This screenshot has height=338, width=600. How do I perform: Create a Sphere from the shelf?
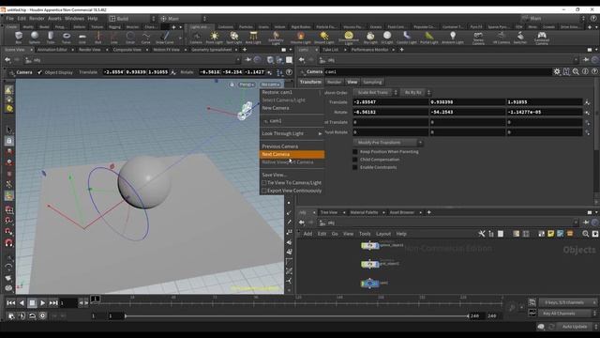pyautogui.click(x=35, y=38)
